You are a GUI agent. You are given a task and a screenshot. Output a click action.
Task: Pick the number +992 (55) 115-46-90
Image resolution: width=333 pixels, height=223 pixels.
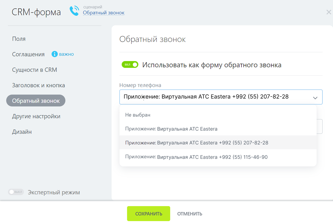click(196, 157)
